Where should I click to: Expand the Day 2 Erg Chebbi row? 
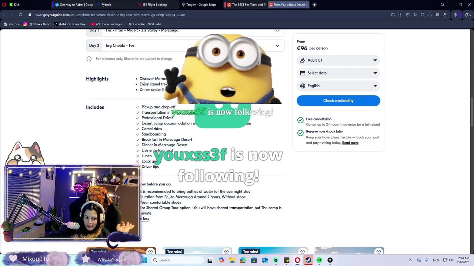pyautogui.click(x=185, y=45)
